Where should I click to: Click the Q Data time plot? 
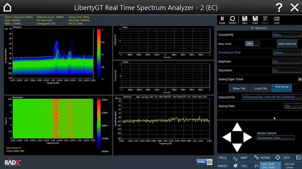166,76
